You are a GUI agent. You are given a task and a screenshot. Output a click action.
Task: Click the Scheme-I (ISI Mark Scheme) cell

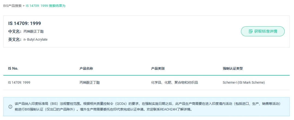pyautogui.click(x=244, y=82)
